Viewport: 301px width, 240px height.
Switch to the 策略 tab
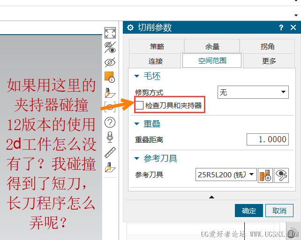coord(157,46)
